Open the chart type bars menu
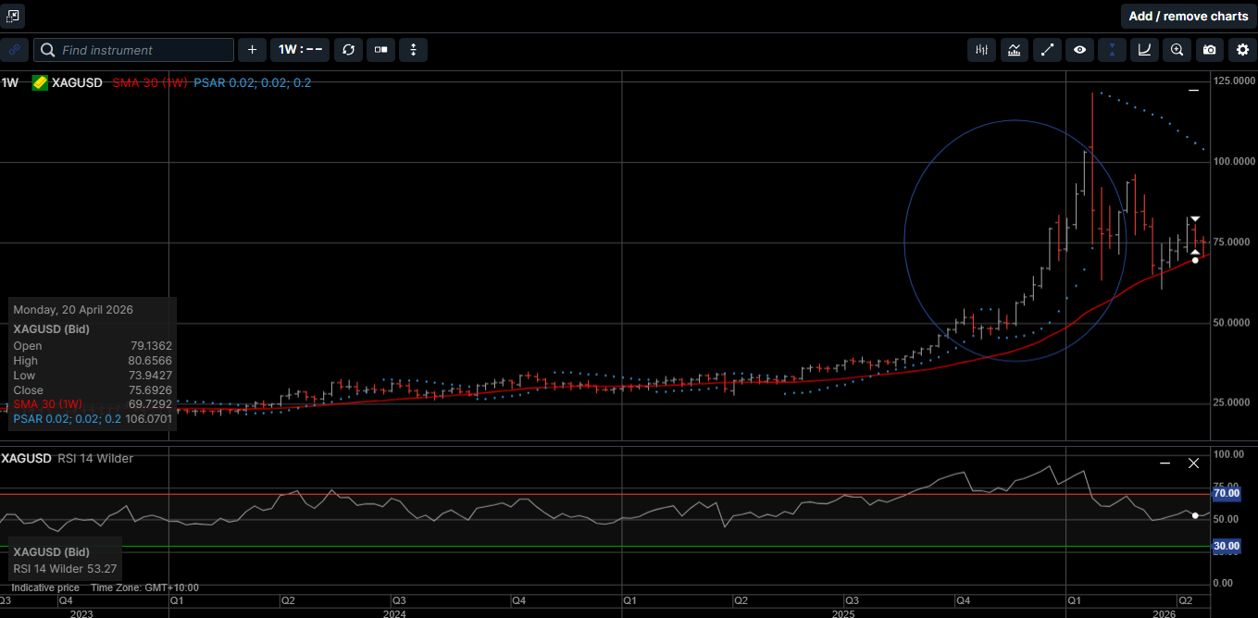 point(982,50)
